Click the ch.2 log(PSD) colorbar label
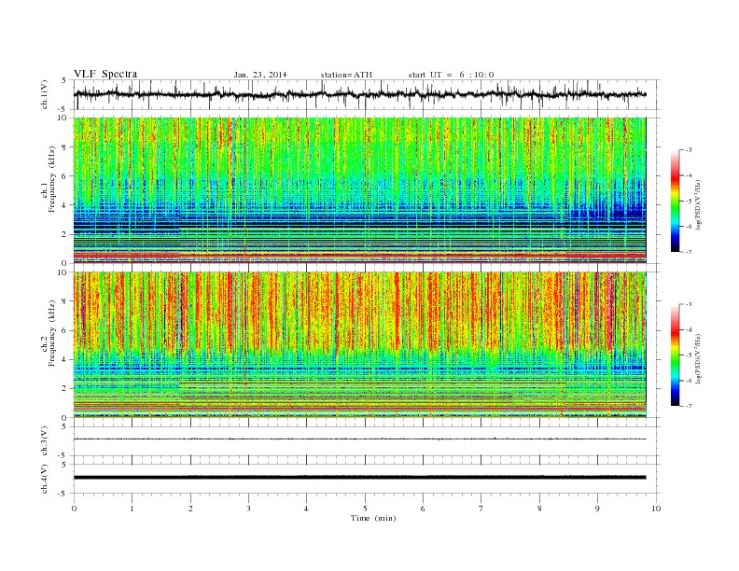Screen dimensions: 739x571 [699, 358]
